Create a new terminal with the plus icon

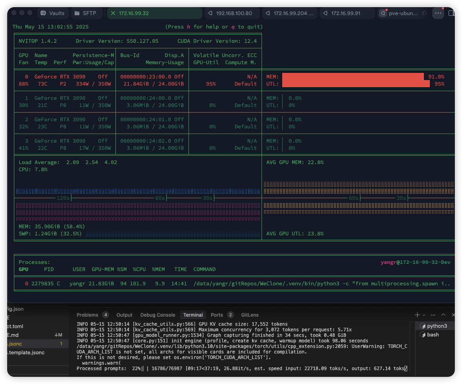(x=417, y=315)
